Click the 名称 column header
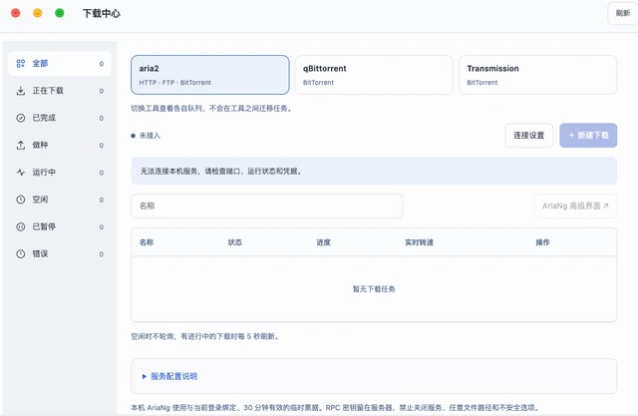The height and width of the screenshot is (416, 638). (147, 242)
